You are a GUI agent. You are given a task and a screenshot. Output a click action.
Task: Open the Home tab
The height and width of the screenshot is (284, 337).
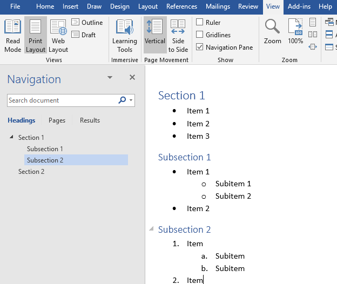coord(45,6)
